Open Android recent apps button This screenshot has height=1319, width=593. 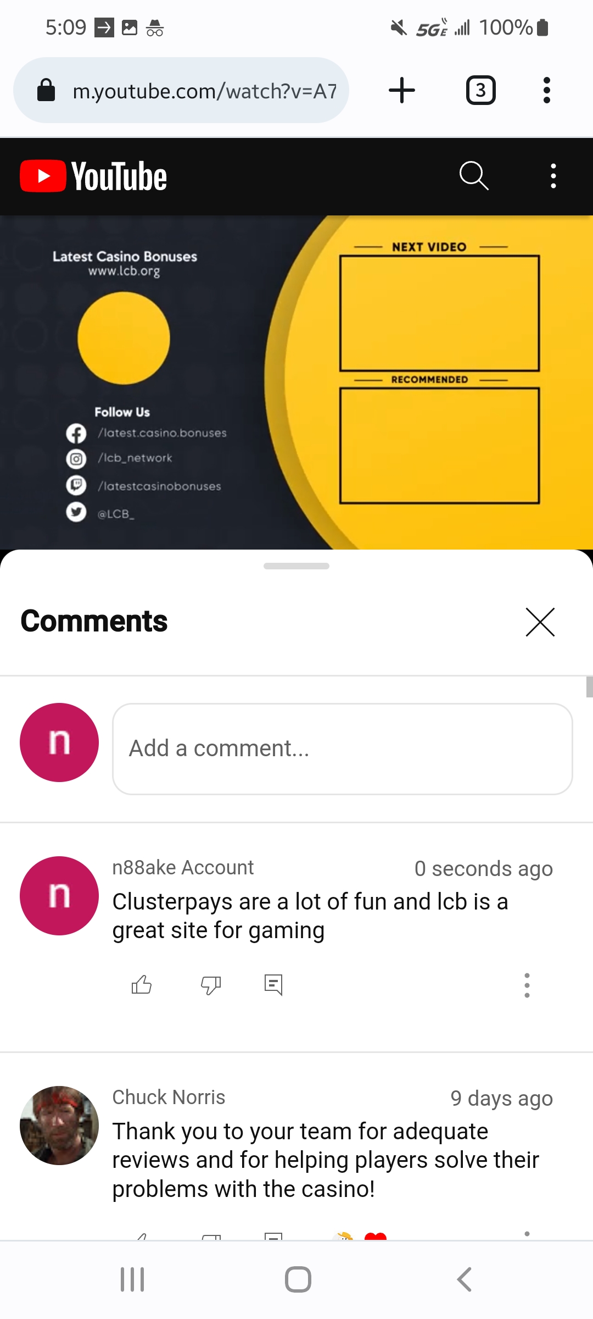click(x=132, y=1279)
